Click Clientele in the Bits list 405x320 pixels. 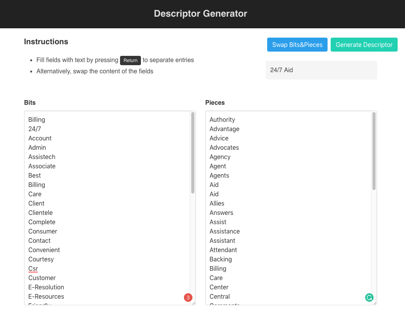(x=40, y=213)
